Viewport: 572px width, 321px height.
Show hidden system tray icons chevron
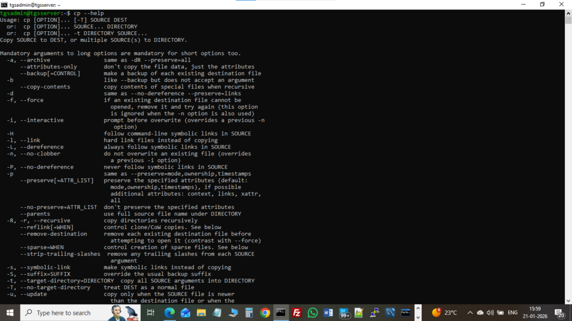click(470, 313)
